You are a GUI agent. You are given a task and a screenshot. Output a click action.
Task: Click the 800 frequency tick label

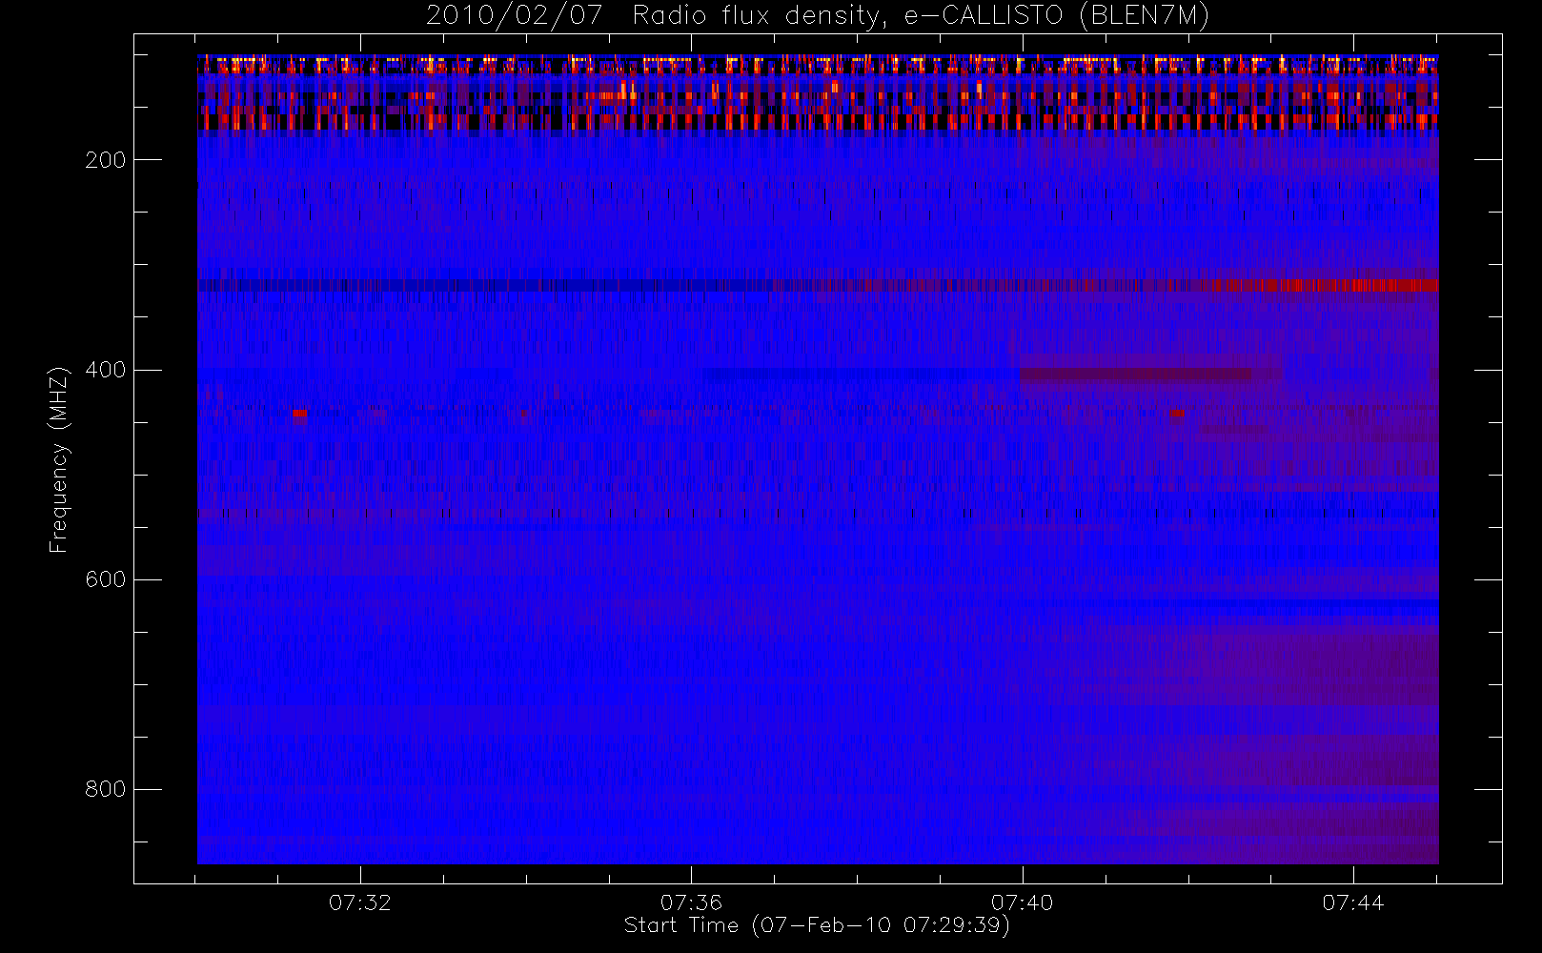105,789
